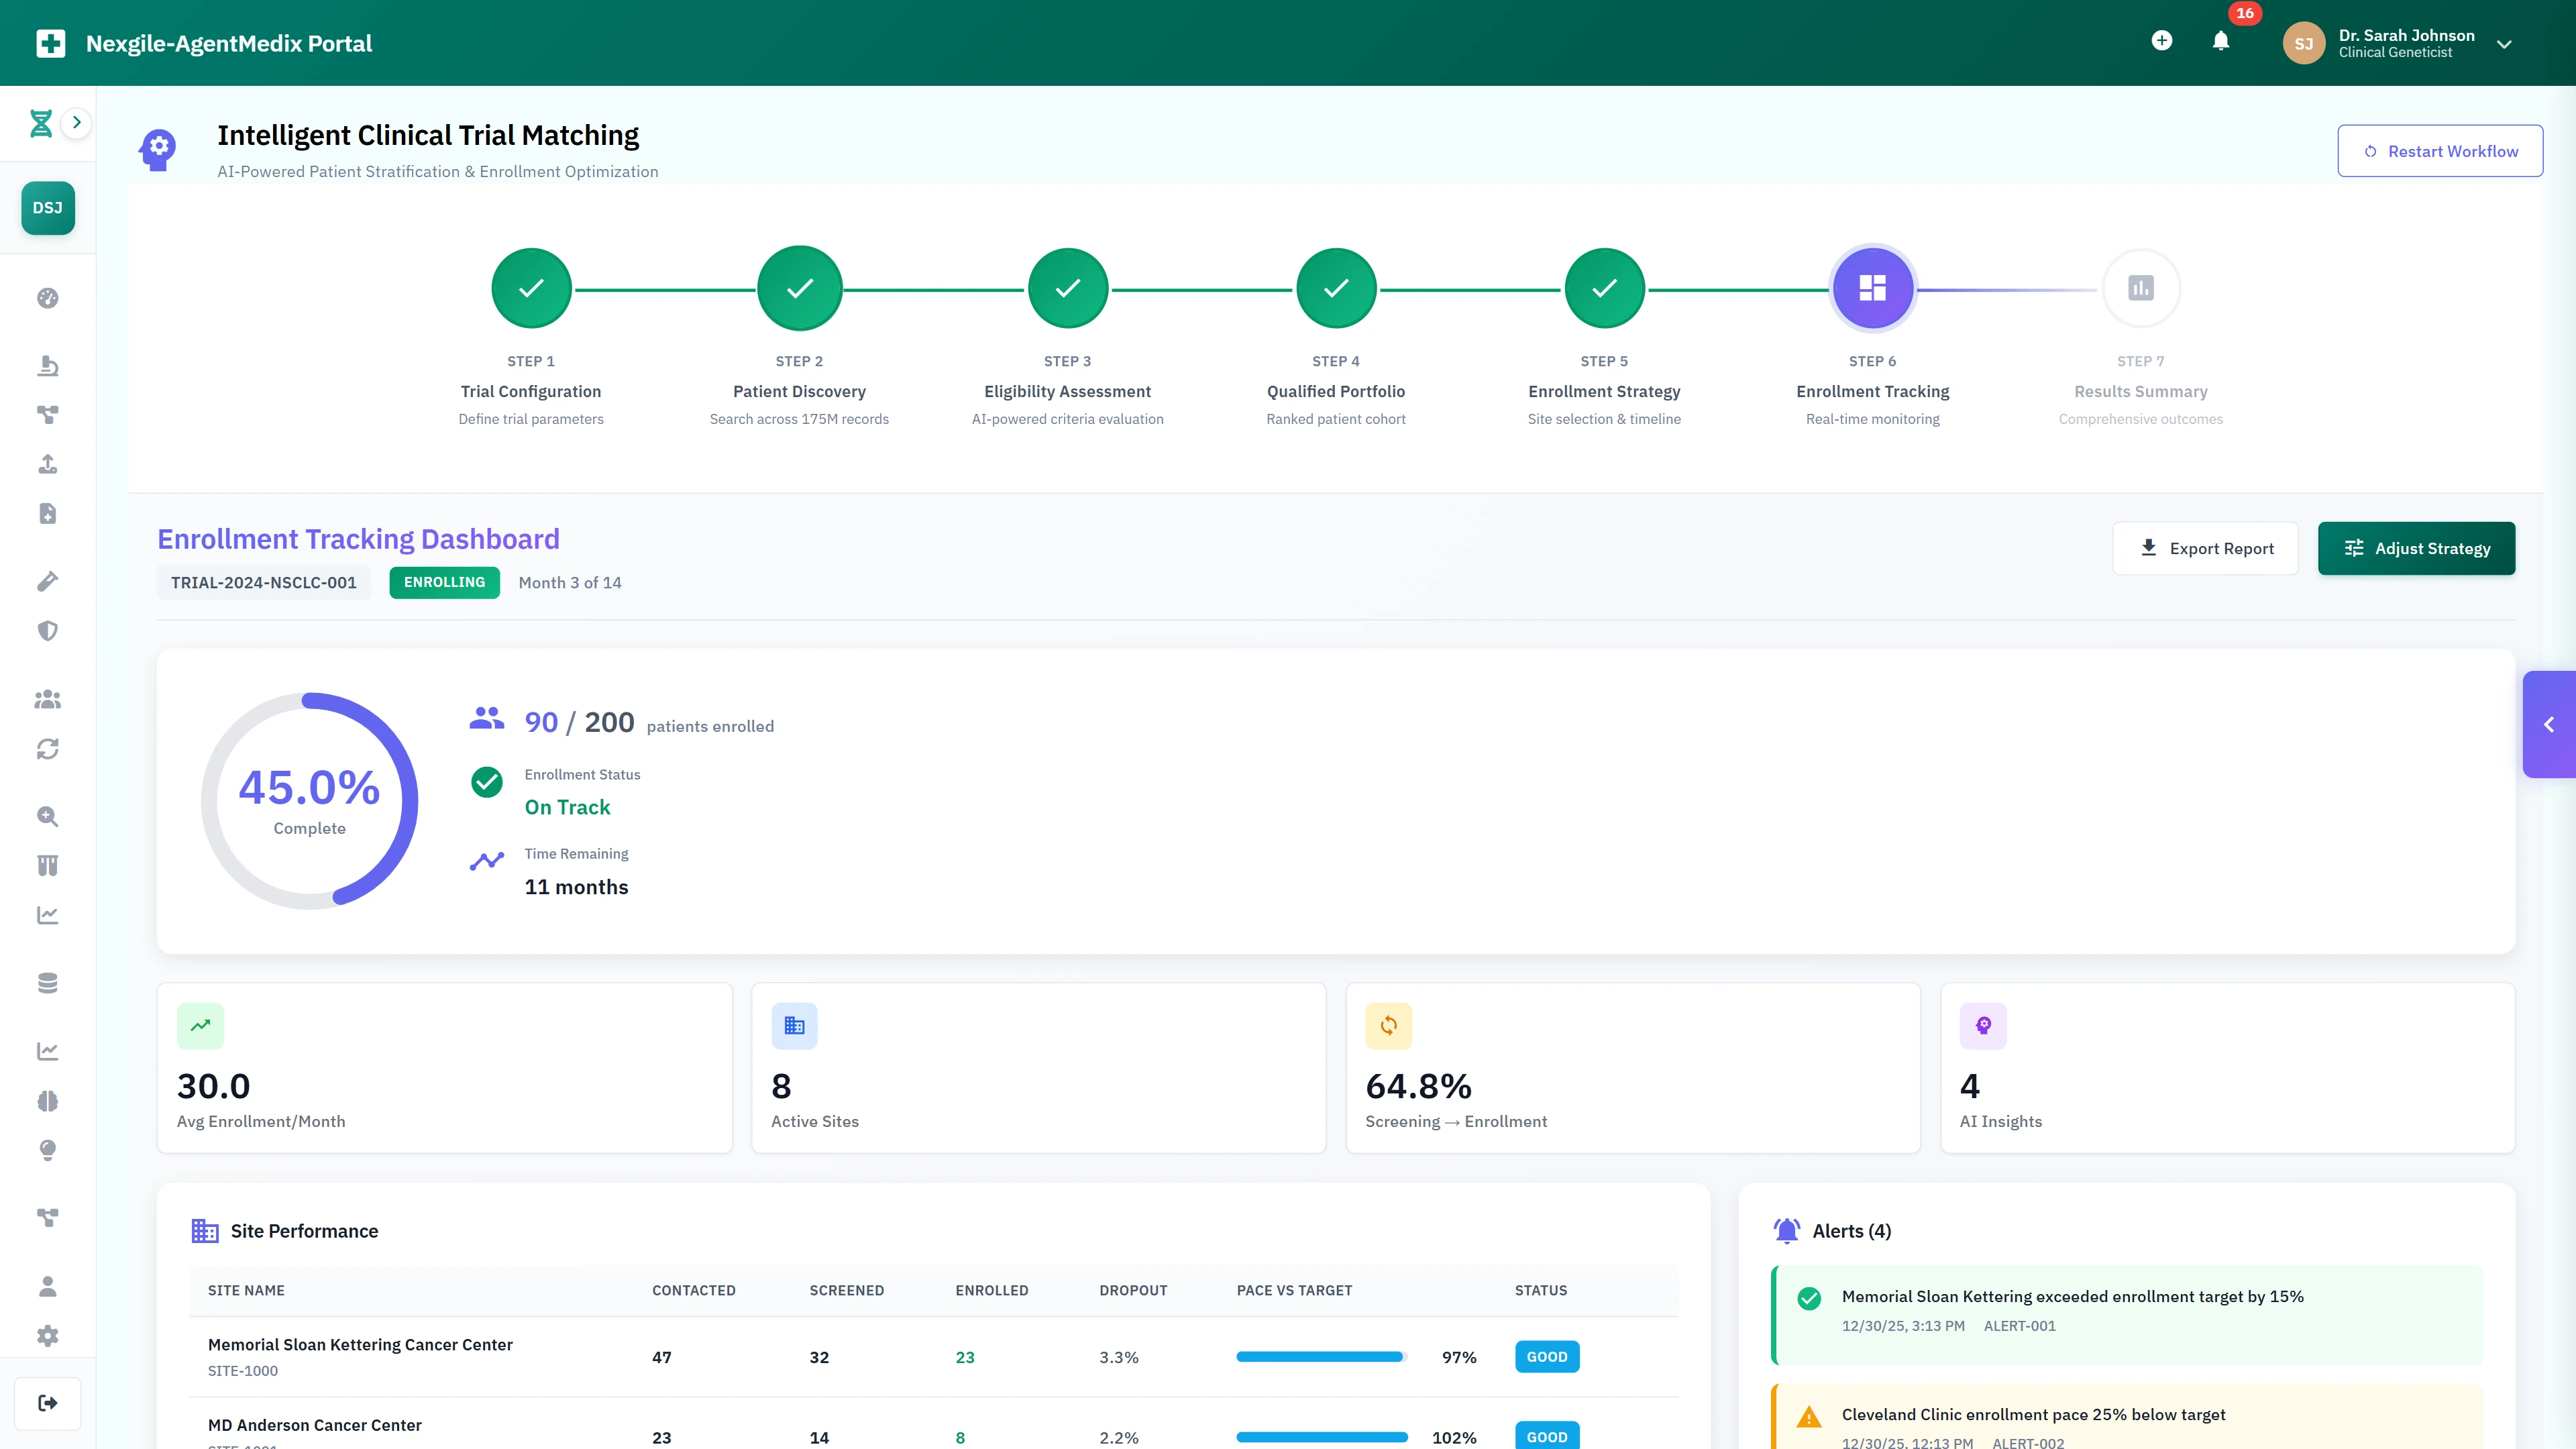2576x1449 pixels.
Task: Click the Export Report link
Action: (2206, 548)
